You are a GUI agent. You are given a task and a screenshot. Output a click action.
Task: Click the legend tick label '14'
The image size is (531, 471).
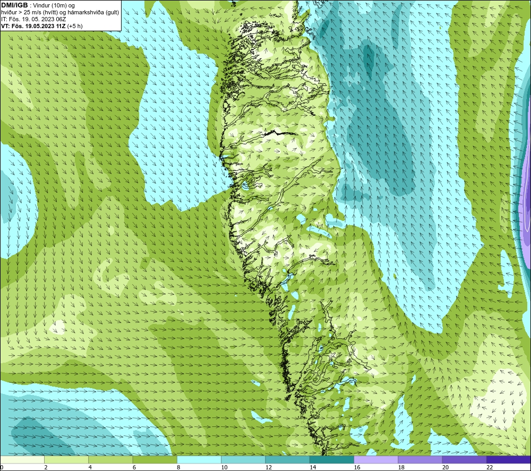(x=313, y=468)
